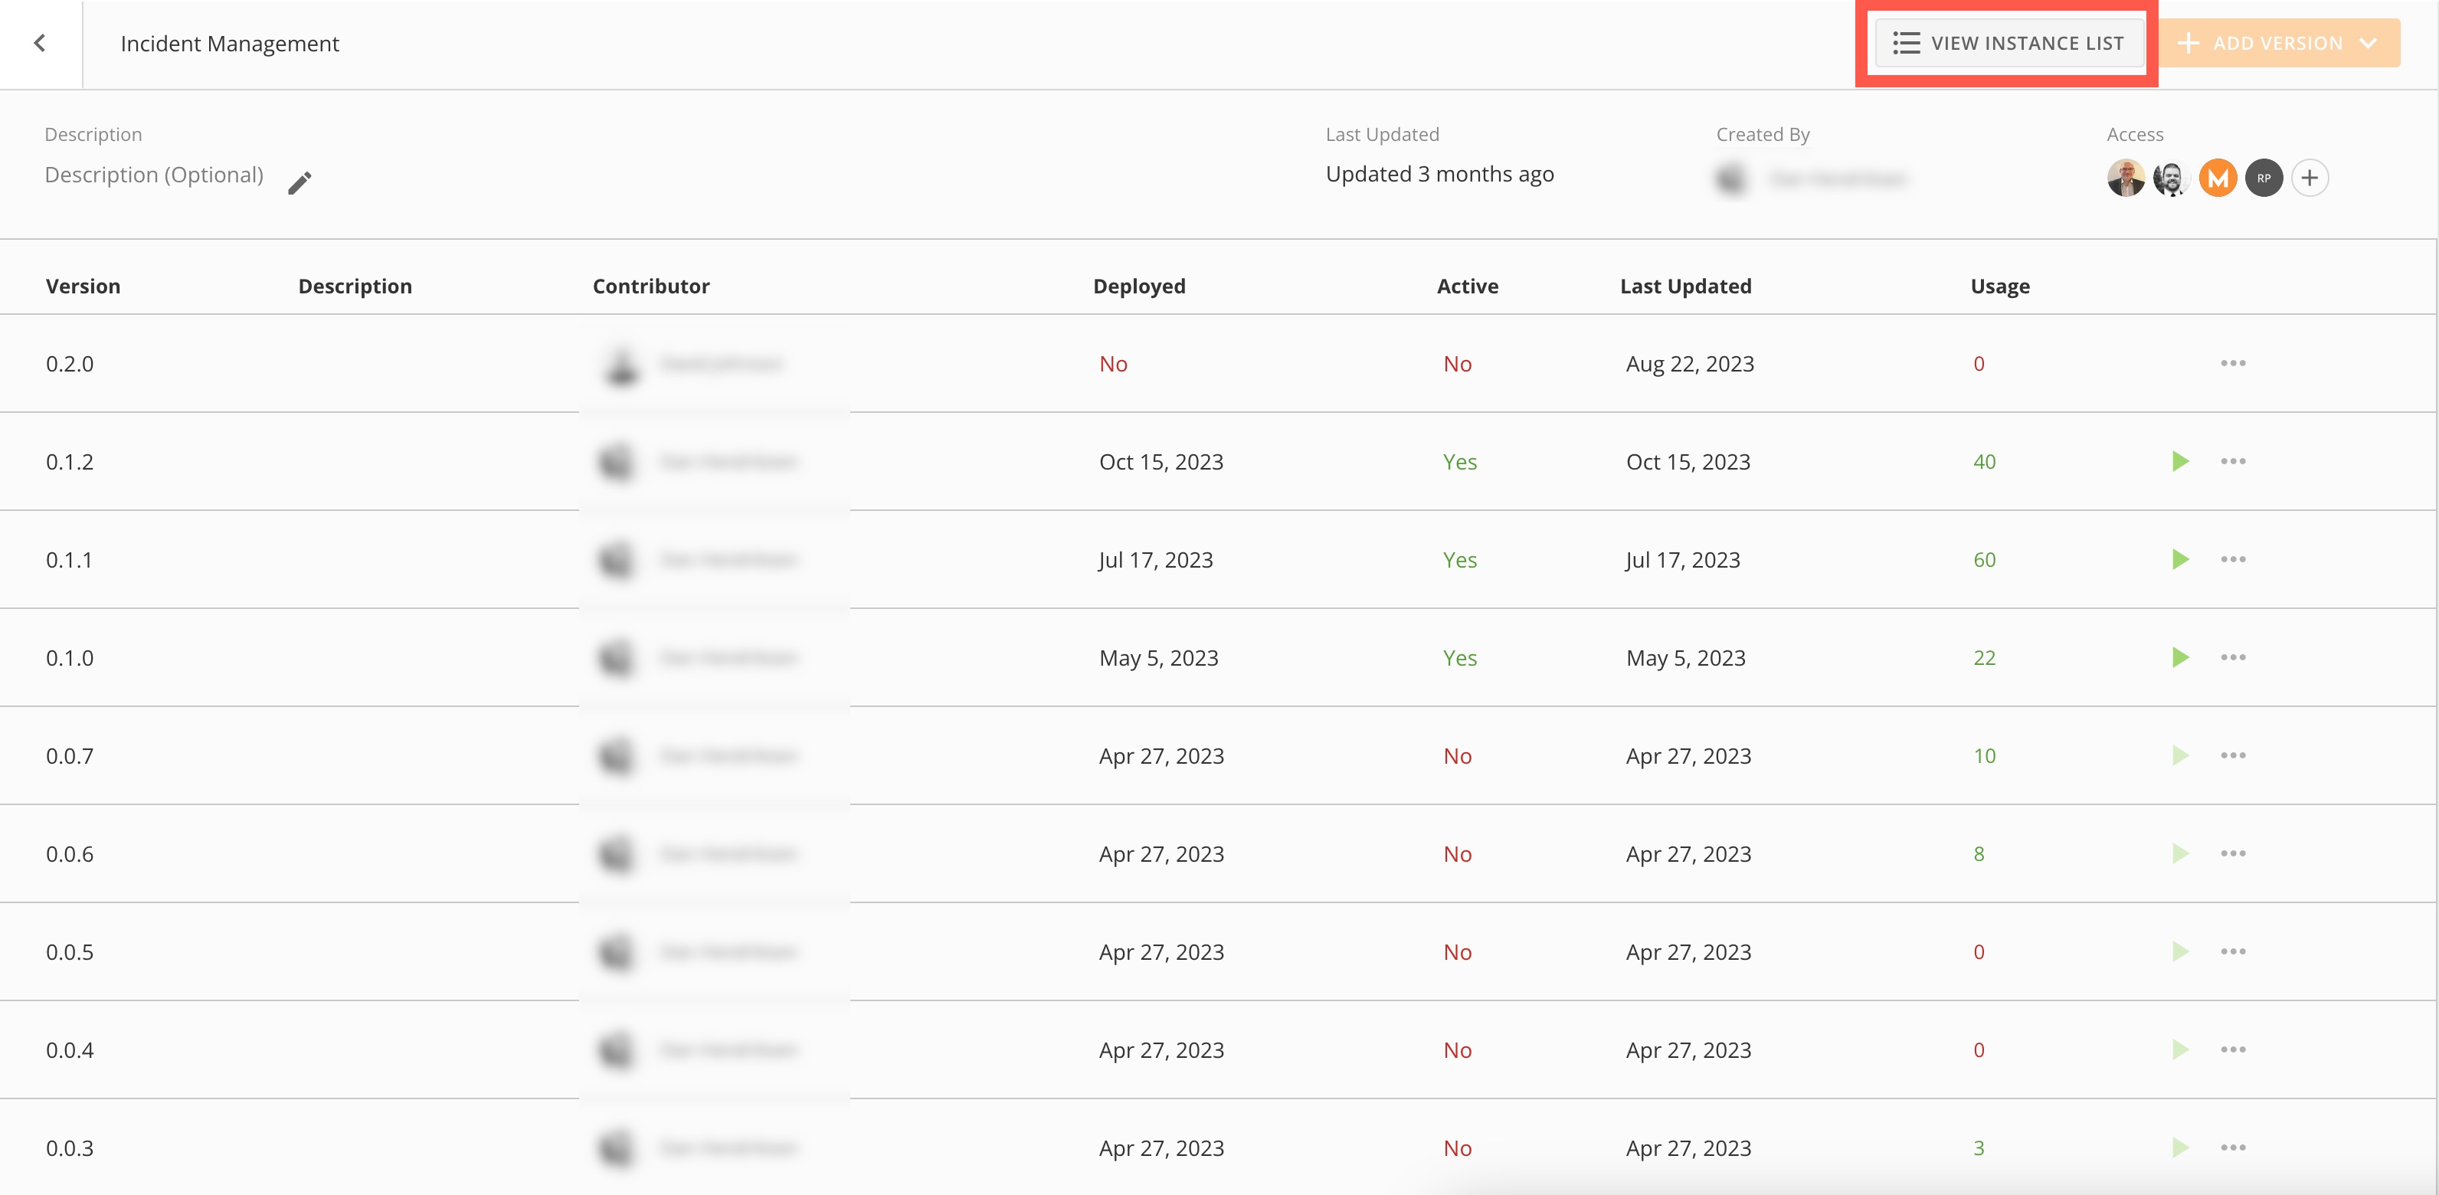Click the RP avatar under Access

coord(2263,177)
